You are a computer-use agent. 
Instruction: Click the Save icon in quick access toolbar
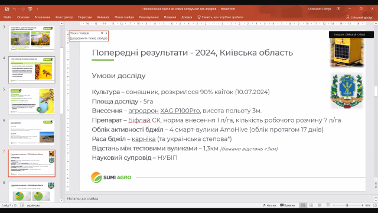tap(7, 9)
